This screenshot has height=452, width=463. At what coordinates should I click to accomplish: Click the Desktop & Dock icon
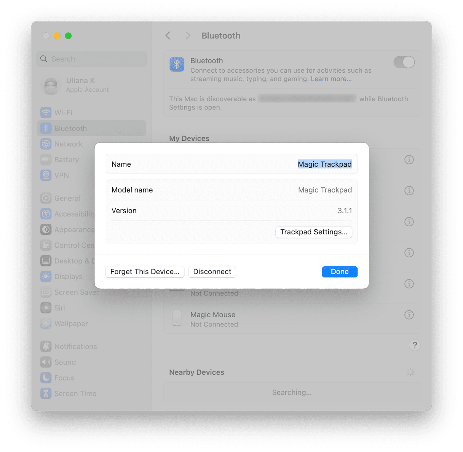pos(46,261)
